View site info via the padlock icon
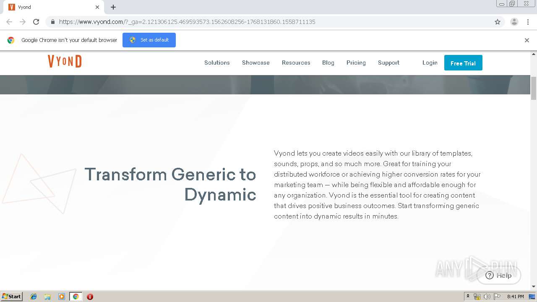 [x=52, y=22]
